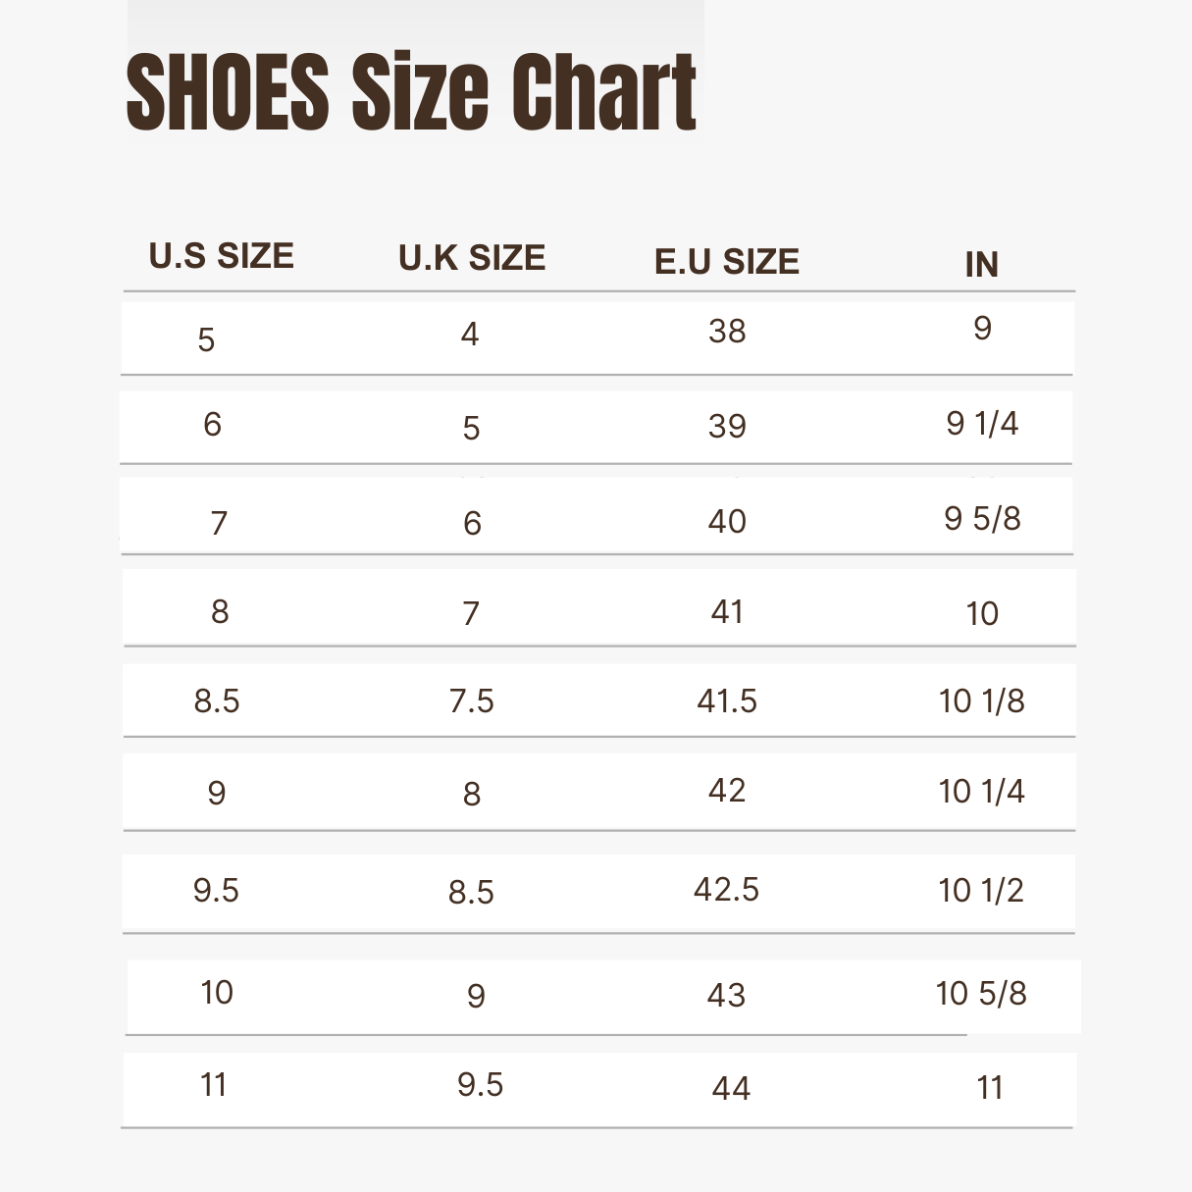Click EU size 42 cell

(727, 791)
